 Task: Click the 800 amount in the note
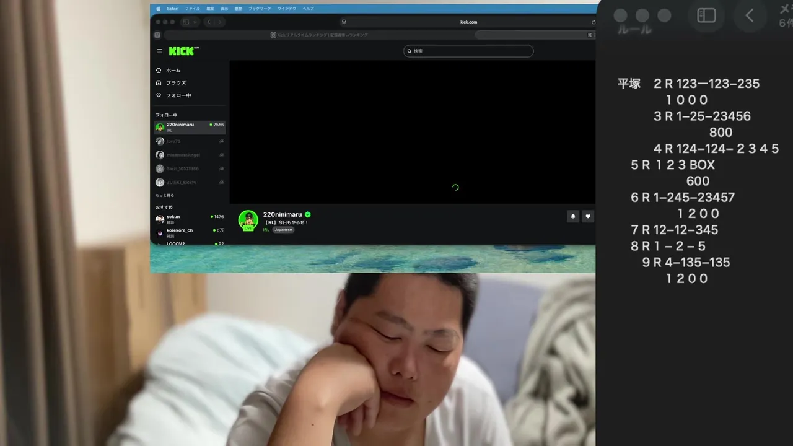pyautogui.click(x=721, y=132)
